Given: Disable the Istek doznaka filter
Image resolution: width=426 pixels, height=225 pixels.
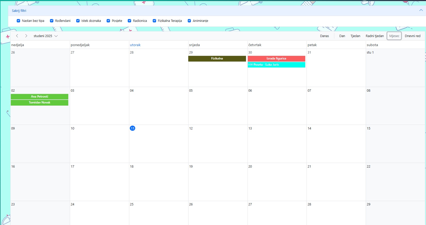Looking at the screenshot, I should click(x=78, y=21).
